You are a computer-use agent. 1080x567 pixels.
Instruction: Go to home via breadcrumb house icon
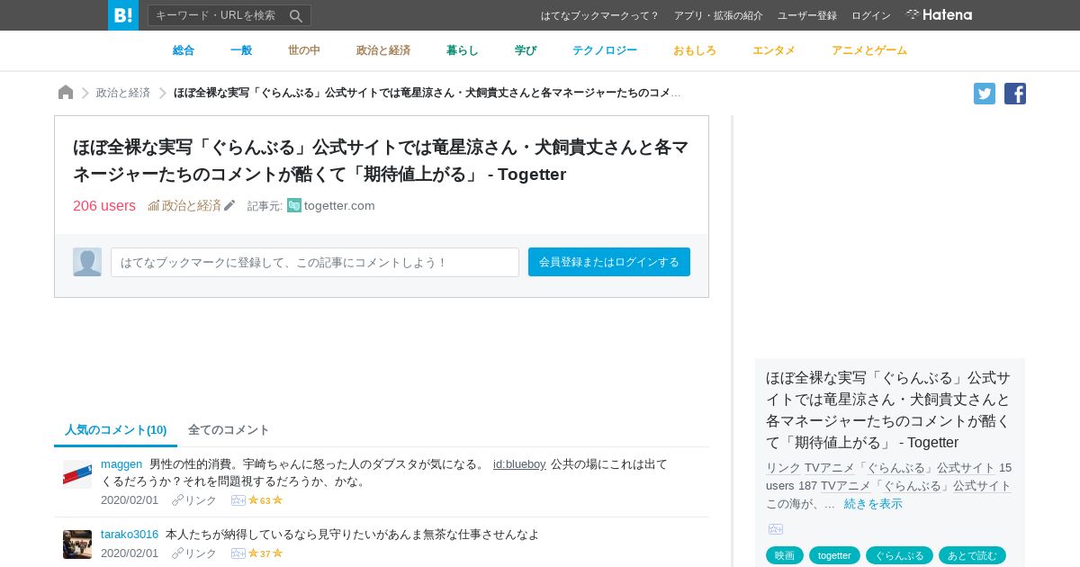(x=66, y=93)
